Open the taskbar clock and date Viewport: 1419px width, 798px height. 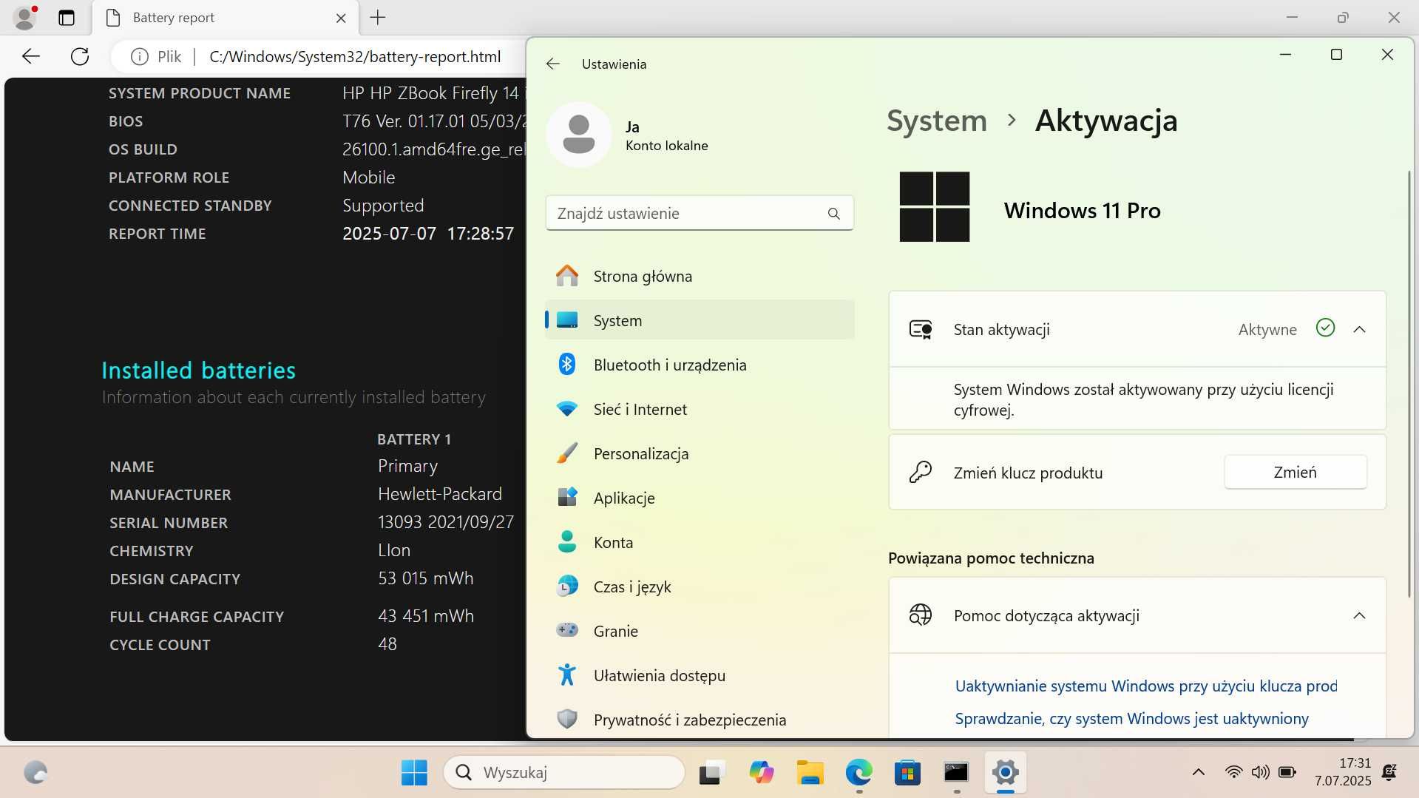pyautogui.click(x=1343, y=772)
